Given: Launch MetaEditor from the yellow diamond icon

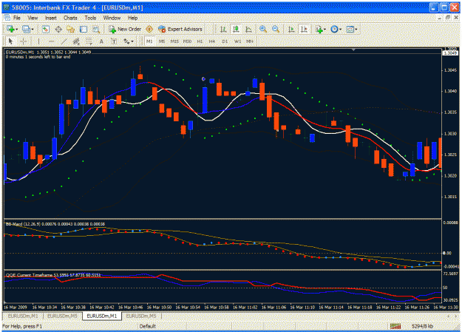Looking at the screenshot, I should tap(149, 29).
